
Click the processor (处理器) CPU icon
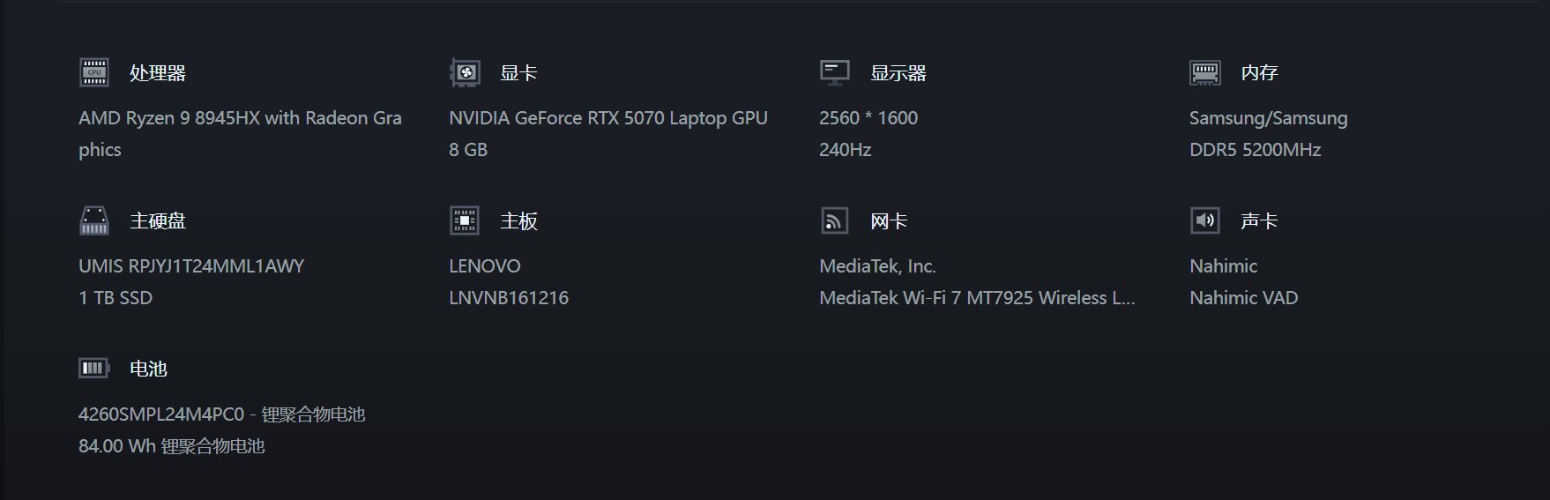pyautogui.click(x=94, y=72)
